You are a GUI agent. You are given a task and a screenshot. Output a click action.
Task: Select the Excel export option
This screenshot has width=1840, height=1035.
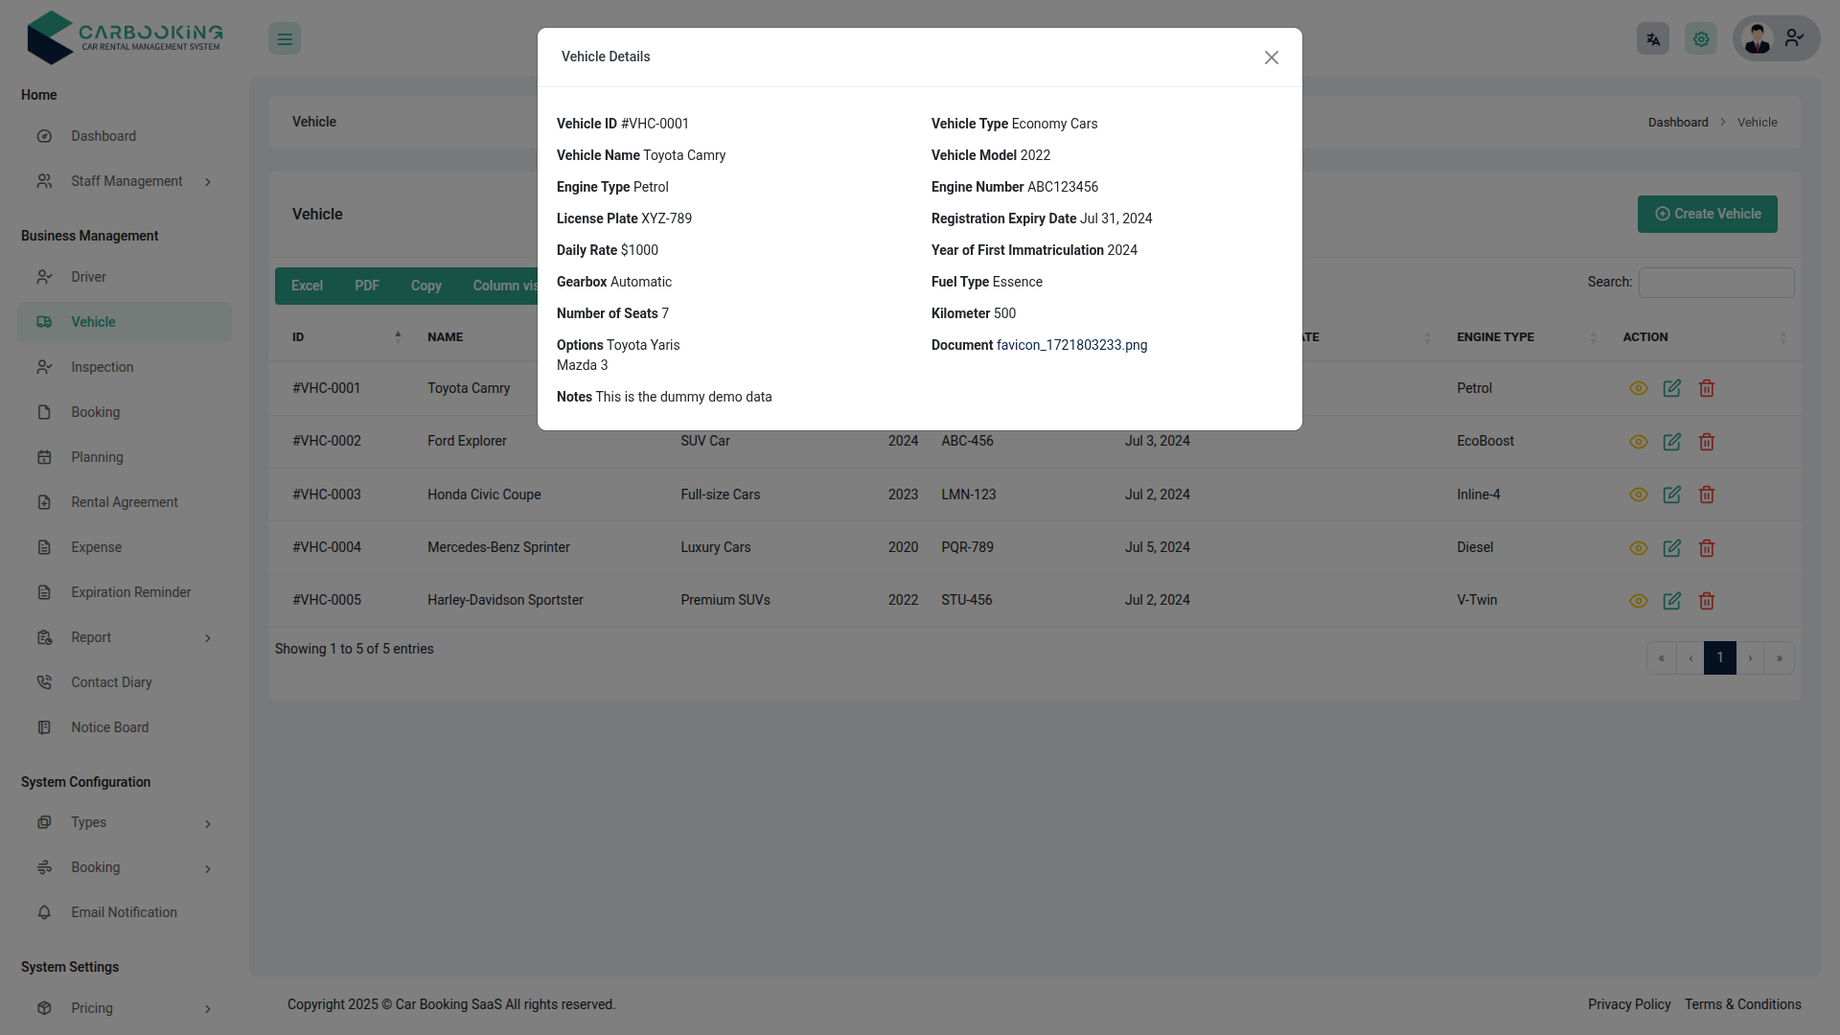pyautogui.click(x=307, y=286)
